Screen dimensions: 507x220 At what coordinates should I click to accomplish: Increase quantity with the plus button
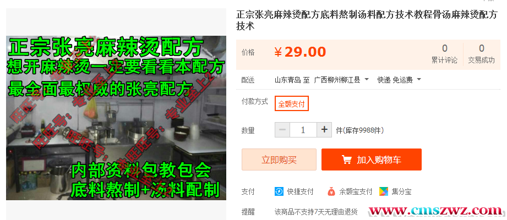324,130
